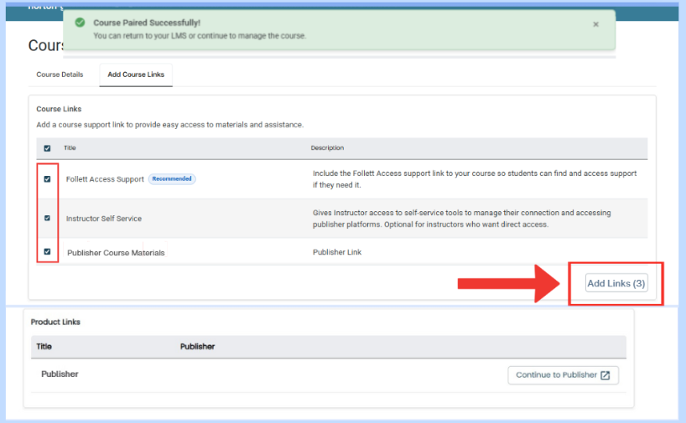Uncheck Instructor Self Service checkbox
Screen dimensions: 686x423
[x=47, y=218]
